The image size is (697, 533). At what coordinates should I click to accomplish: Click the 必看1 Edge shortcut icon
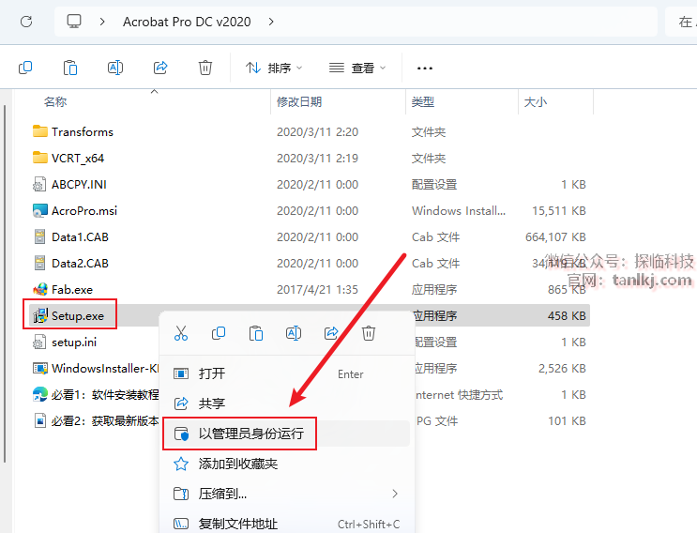tap(40, 394)
